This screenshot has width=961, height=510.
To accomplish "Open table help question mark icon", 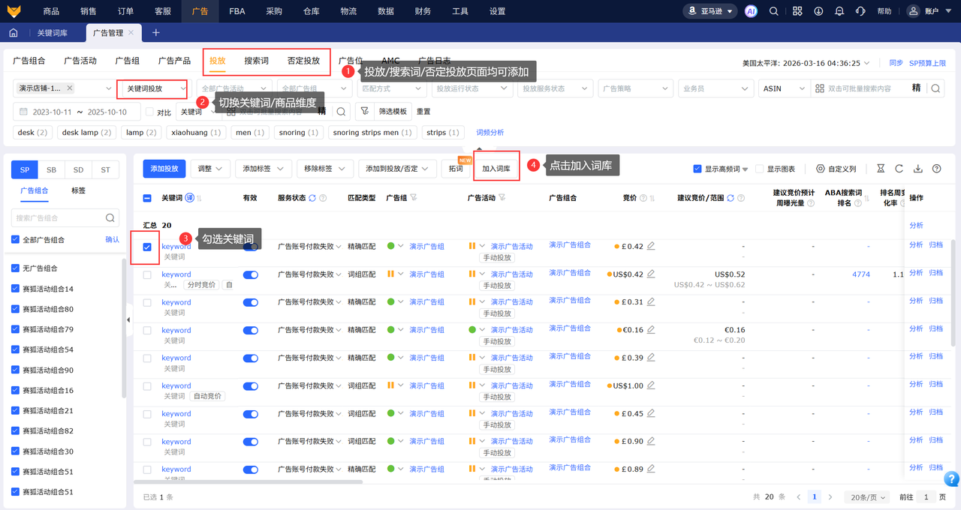I will tap(937, 169).
